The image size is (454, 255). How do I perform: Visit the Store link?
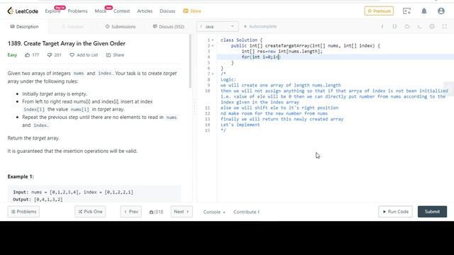pos(192,11)
